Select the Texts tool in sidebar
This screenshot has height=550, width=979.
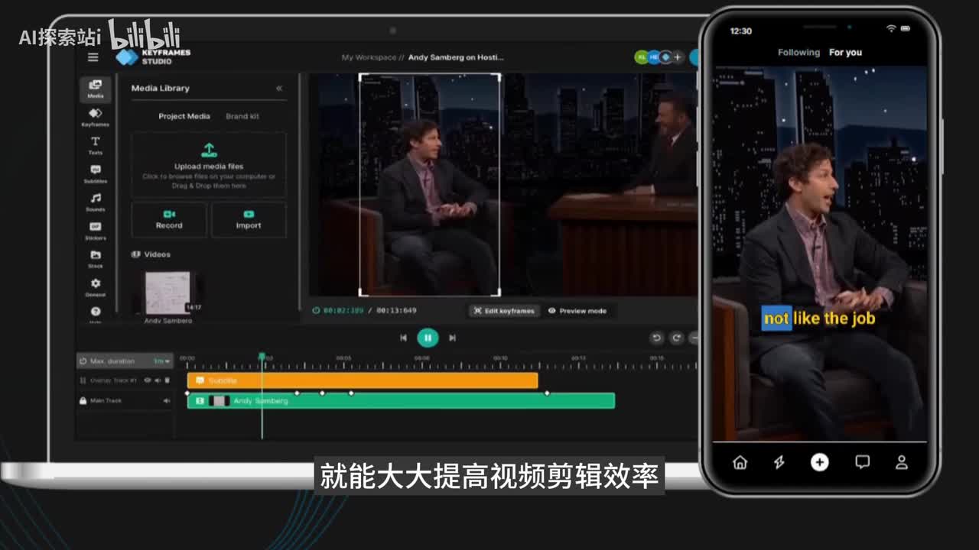tap(95, 144)
